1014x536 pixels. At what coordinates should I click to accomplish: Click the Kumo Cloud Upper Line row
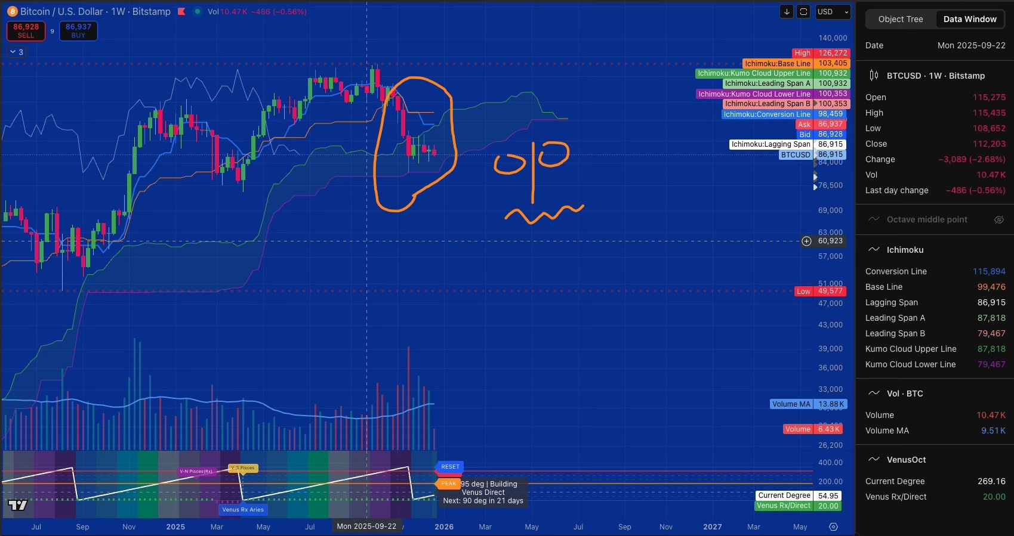[x=935, y=349]
